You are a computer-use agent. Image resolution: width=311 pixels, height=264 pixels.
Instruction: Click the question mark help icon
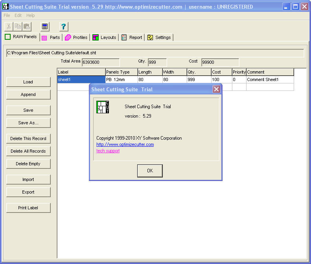coord(63,26)
